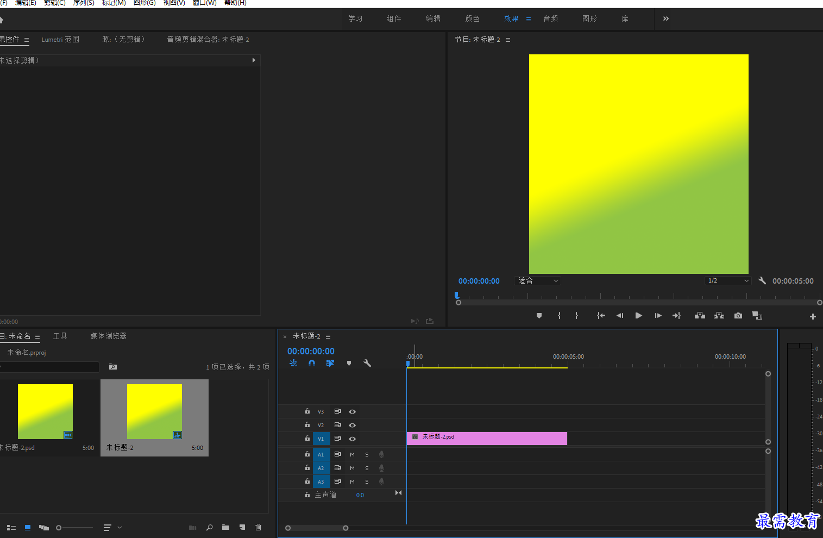Switch to the 音频 workspace

pyautogui.click(x=551, y=18)
